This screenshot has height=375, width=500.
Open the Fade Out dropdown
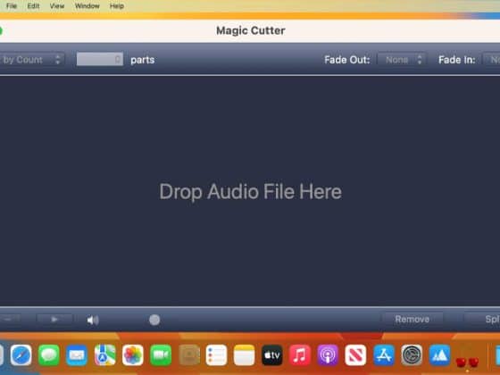[x=402, y=60]
